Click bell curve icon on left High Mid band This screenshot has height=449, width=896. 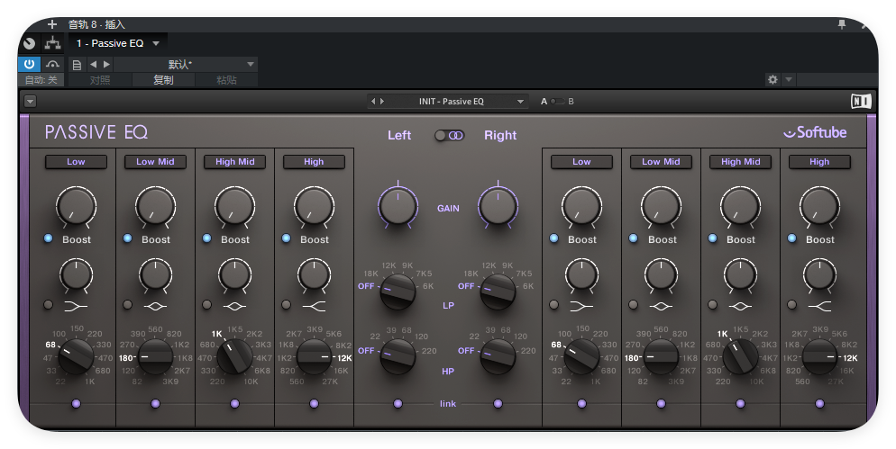235,306
